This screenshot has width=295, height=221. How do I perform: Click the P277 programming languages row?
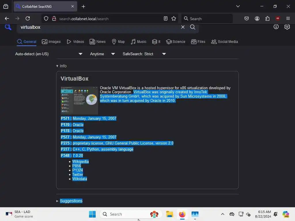tap(97, 149)
